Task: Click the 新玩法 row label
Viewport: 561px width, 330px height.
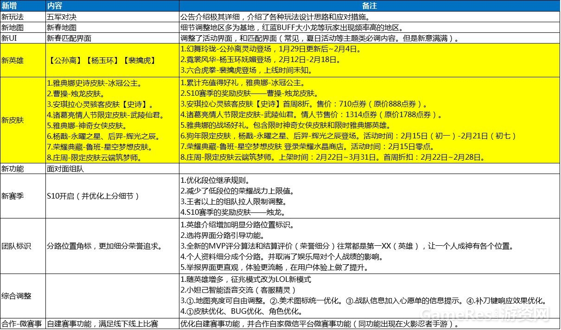Action: tap(12, 17)
